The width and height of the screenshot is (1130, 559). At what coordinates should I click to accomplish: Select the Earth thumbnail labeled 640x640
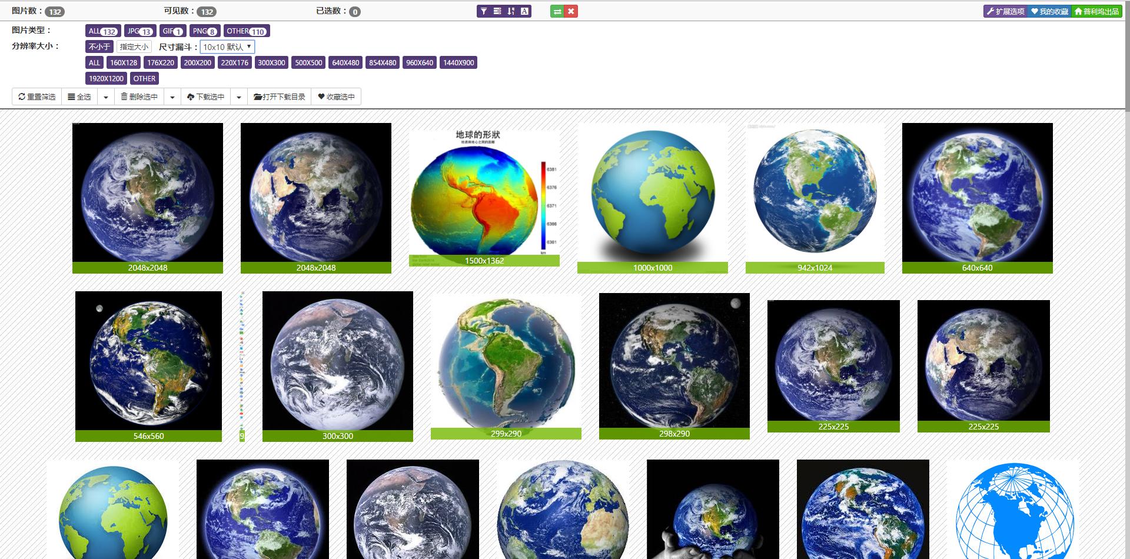coord(978,198)
